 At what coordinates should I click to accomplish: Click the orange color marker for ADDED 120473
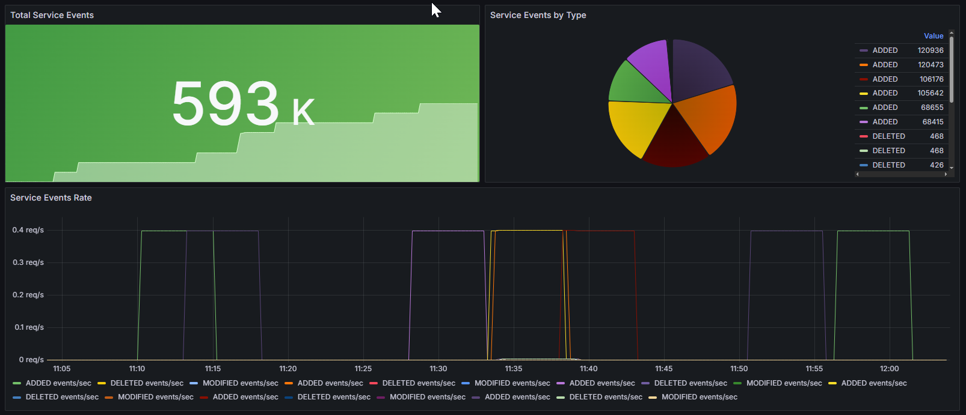coord(864,65)
